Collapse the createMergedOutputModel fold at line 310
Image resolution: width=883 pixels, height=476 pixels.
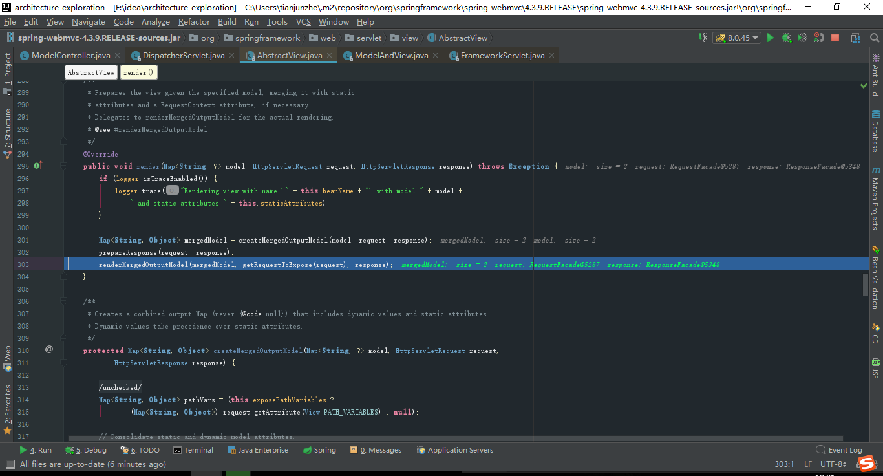[63, 363]
